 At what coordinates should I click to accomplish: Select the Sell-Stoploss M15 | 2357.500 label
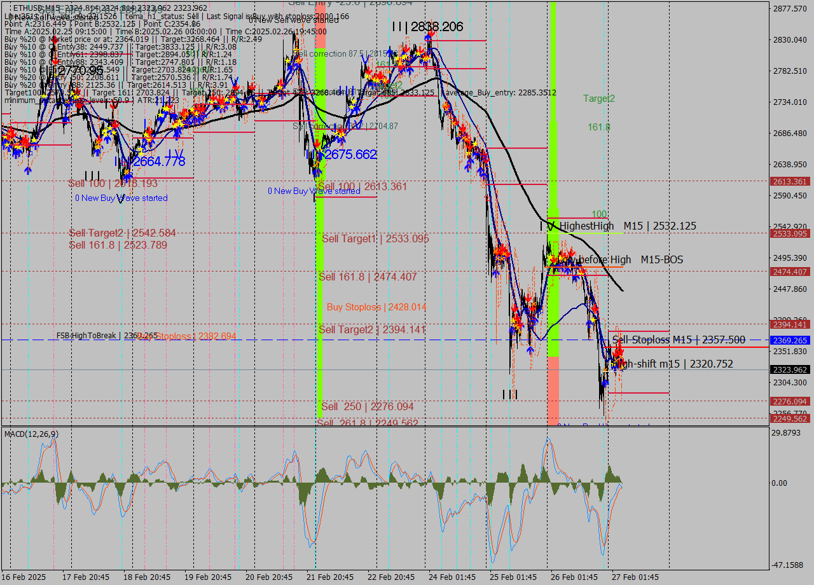[678, 340]
